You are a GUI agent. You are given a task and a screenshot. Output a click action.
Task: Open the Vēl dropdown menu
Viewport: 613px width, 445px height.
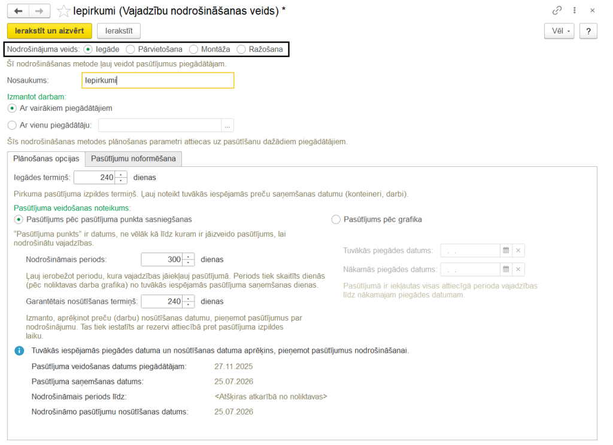coord(559,31)
